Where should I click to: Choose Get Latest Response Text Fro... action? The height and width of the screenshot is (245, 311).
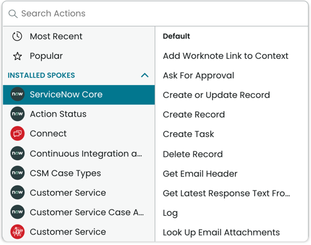[226, 194]
